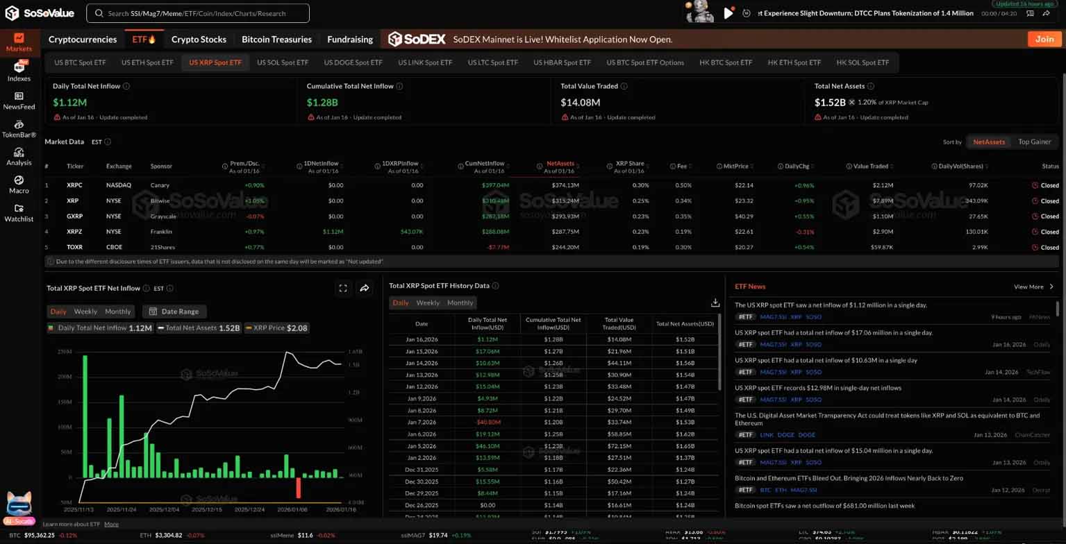Switch chart to Monthly interval

point(117,312)
